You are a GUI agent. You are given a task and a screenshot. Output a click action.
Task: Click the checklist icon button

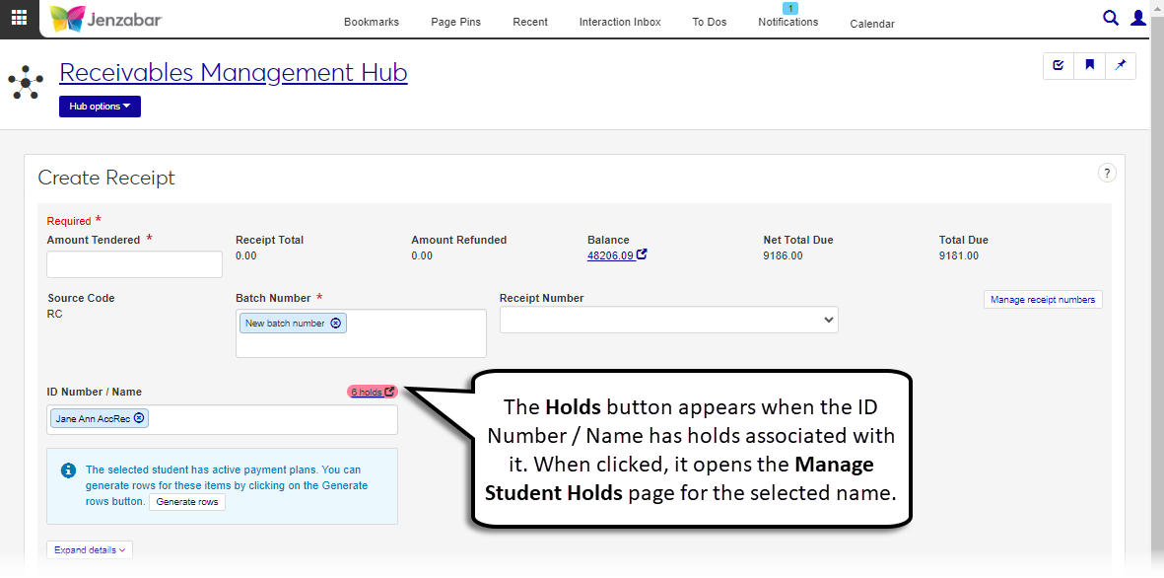1059,66
